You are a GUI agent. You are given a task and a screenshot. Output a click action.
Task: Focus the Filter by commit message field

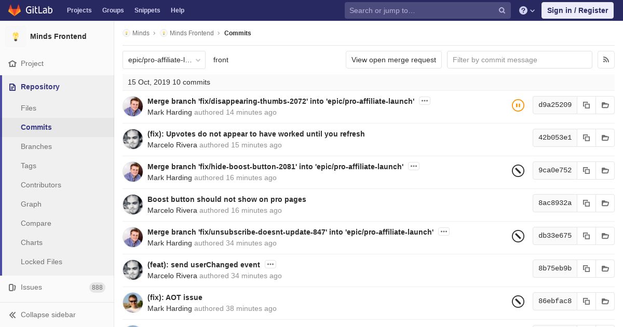pyautogui.click(x=520, y=60)
